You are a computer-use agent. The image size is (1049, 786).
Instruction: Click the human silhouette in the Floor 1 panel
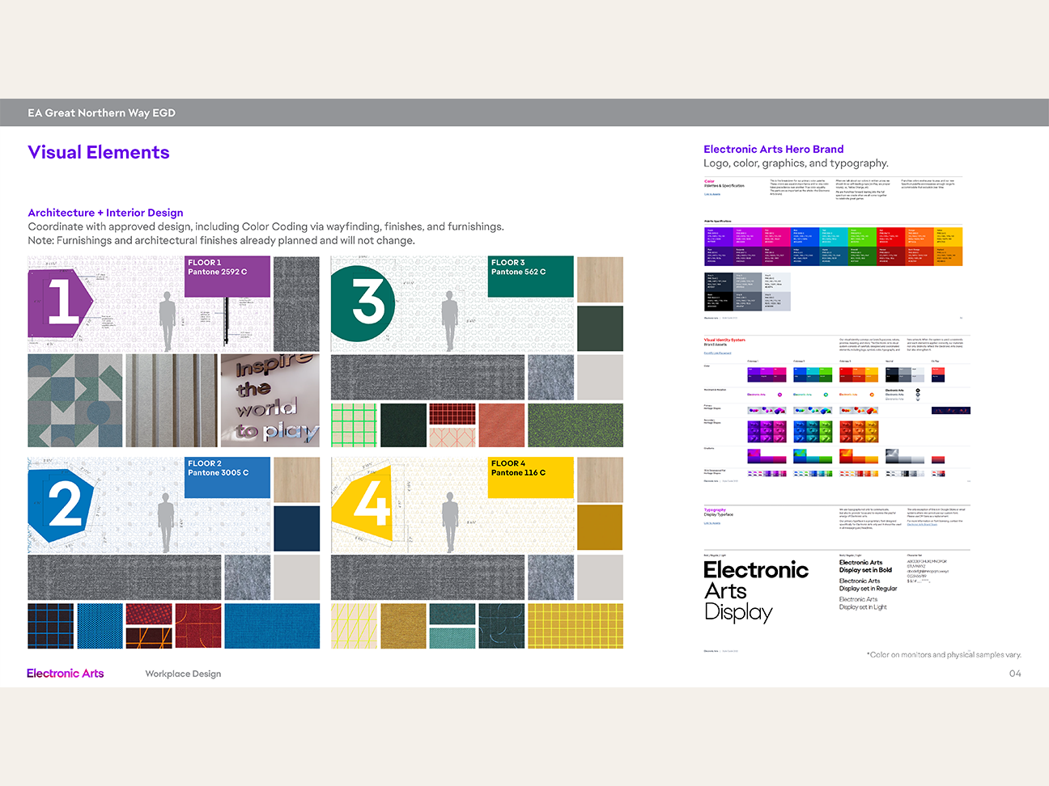[168, 321]
